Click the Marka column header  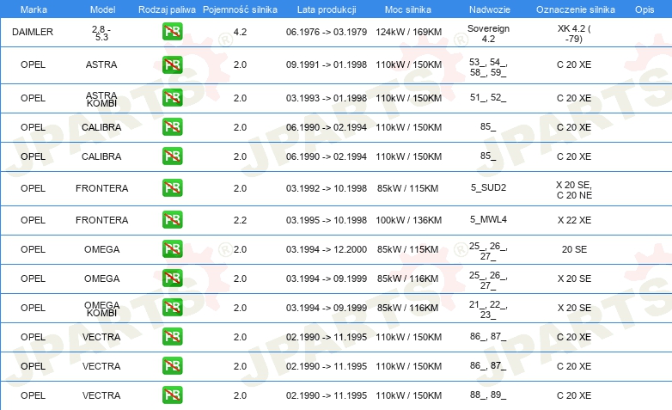pyautogui.click(x=34, y=9)
